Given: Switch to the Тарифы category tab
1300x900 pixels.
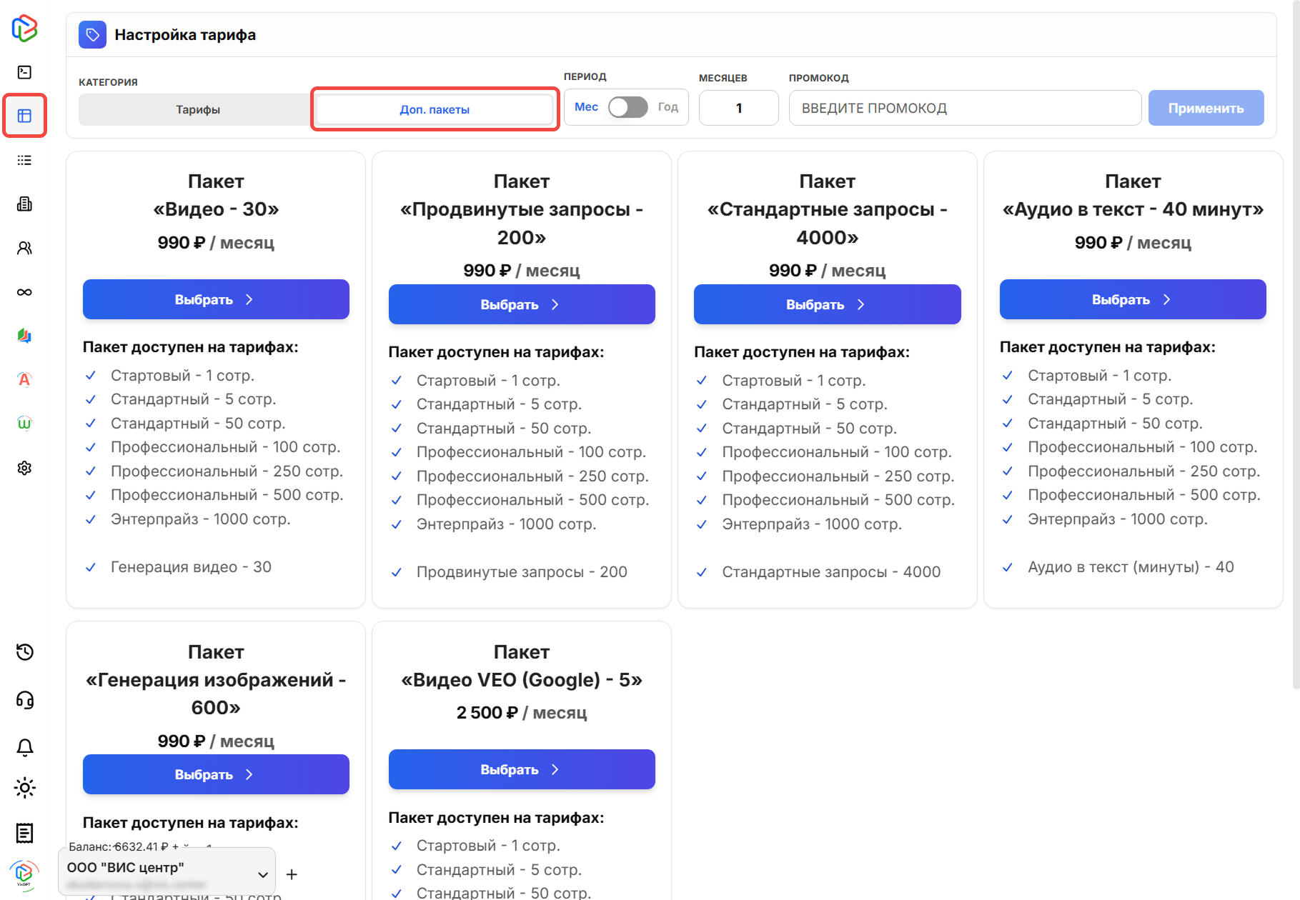Looking at the screenshot, I should (x=197, y=109).
